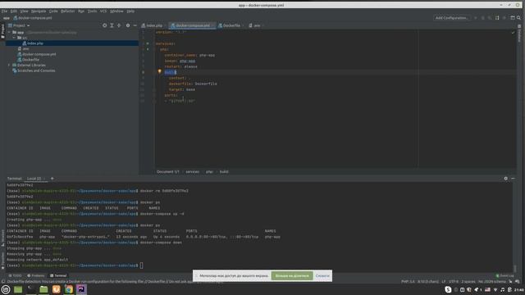
Task: Click the clock in system tray
Action: point(519,289)
